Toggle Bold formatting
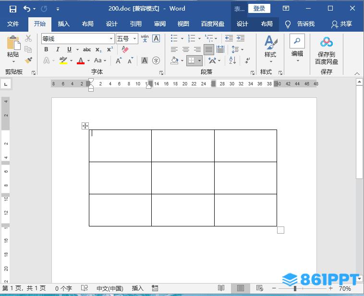 [x=47, y=49]
